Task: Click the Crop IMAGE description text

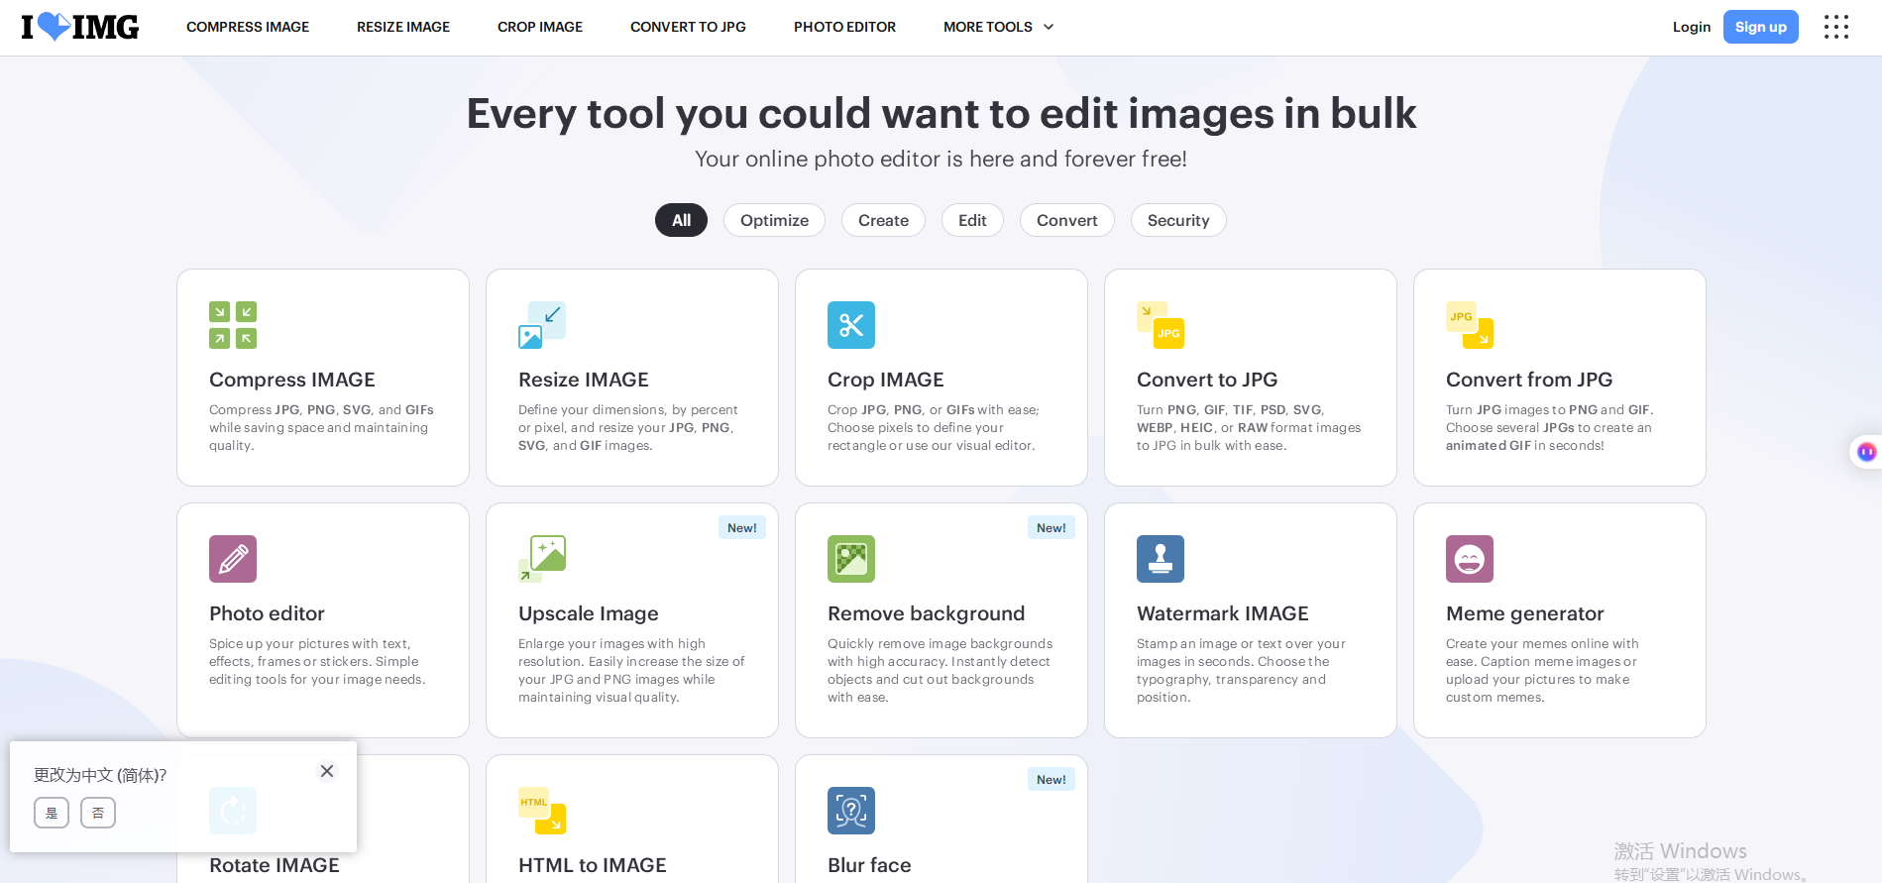Action: [934, 428]
